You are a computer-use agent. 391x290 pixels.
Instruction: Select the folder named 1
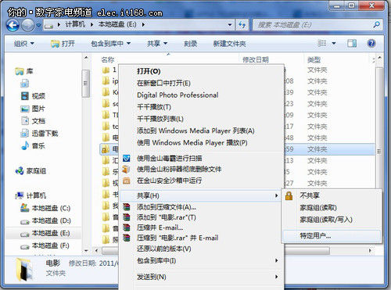click(x=109, y=70)
